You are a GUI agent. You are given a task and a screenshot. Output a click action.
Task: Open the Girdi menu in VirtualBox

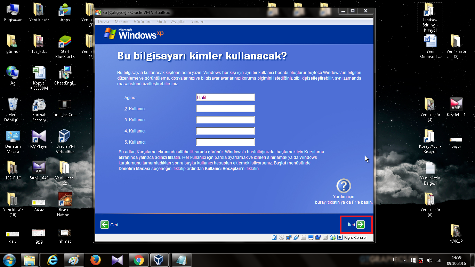[161, 22]
